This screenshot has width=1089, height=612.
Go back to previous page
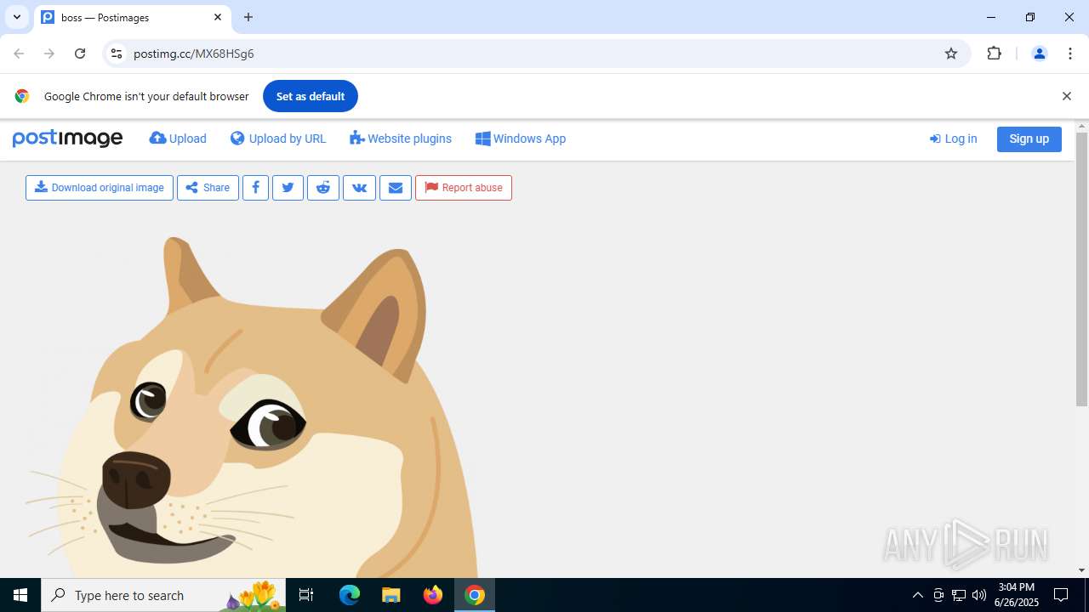coord(19,54)
